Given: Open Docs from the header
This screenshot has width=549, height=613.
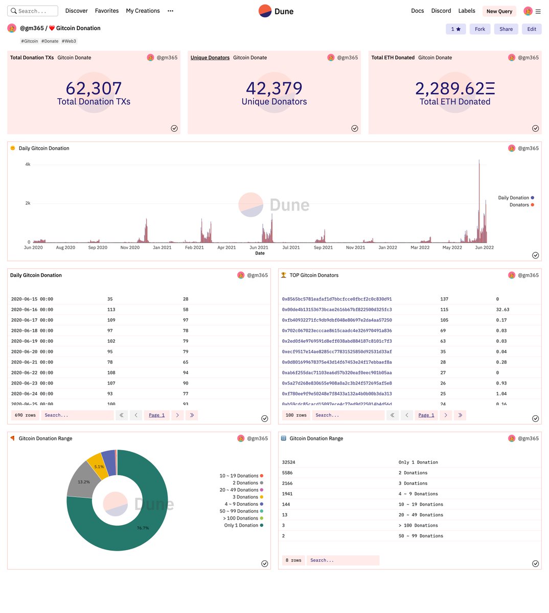Looking at the screenshot, I should click(x=418, y=11).
